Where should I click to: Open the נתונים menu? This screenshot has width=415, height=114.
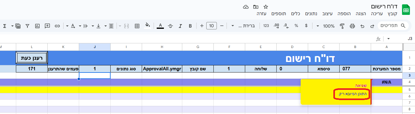[311, 14]
